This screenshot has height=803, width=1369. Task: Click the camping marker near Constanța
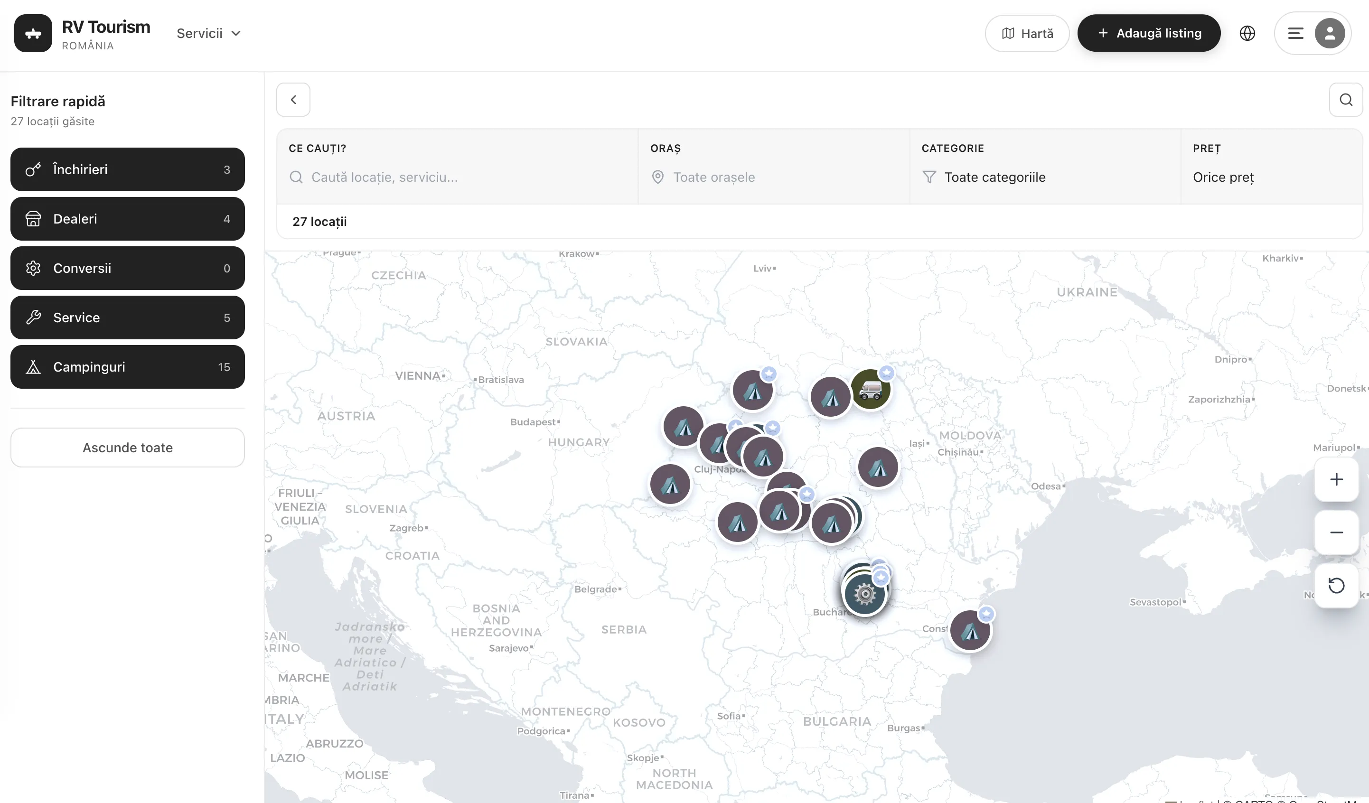click(970, 631)
